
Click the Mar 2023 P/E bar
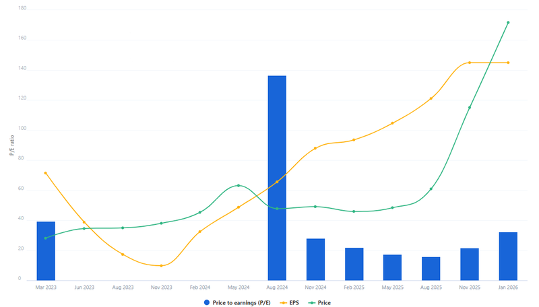[x=46, y=250]
